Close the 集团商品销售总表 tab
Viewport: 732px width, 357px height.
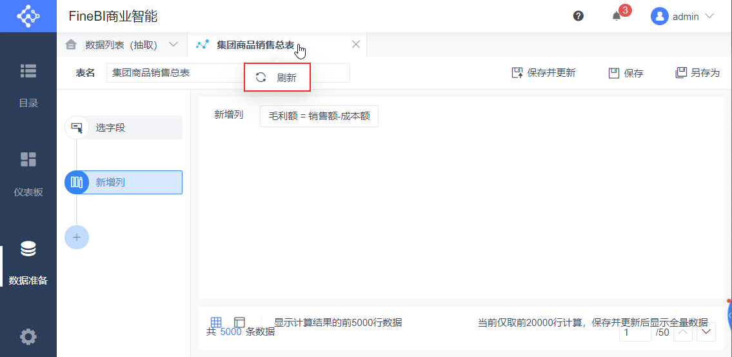356,45
